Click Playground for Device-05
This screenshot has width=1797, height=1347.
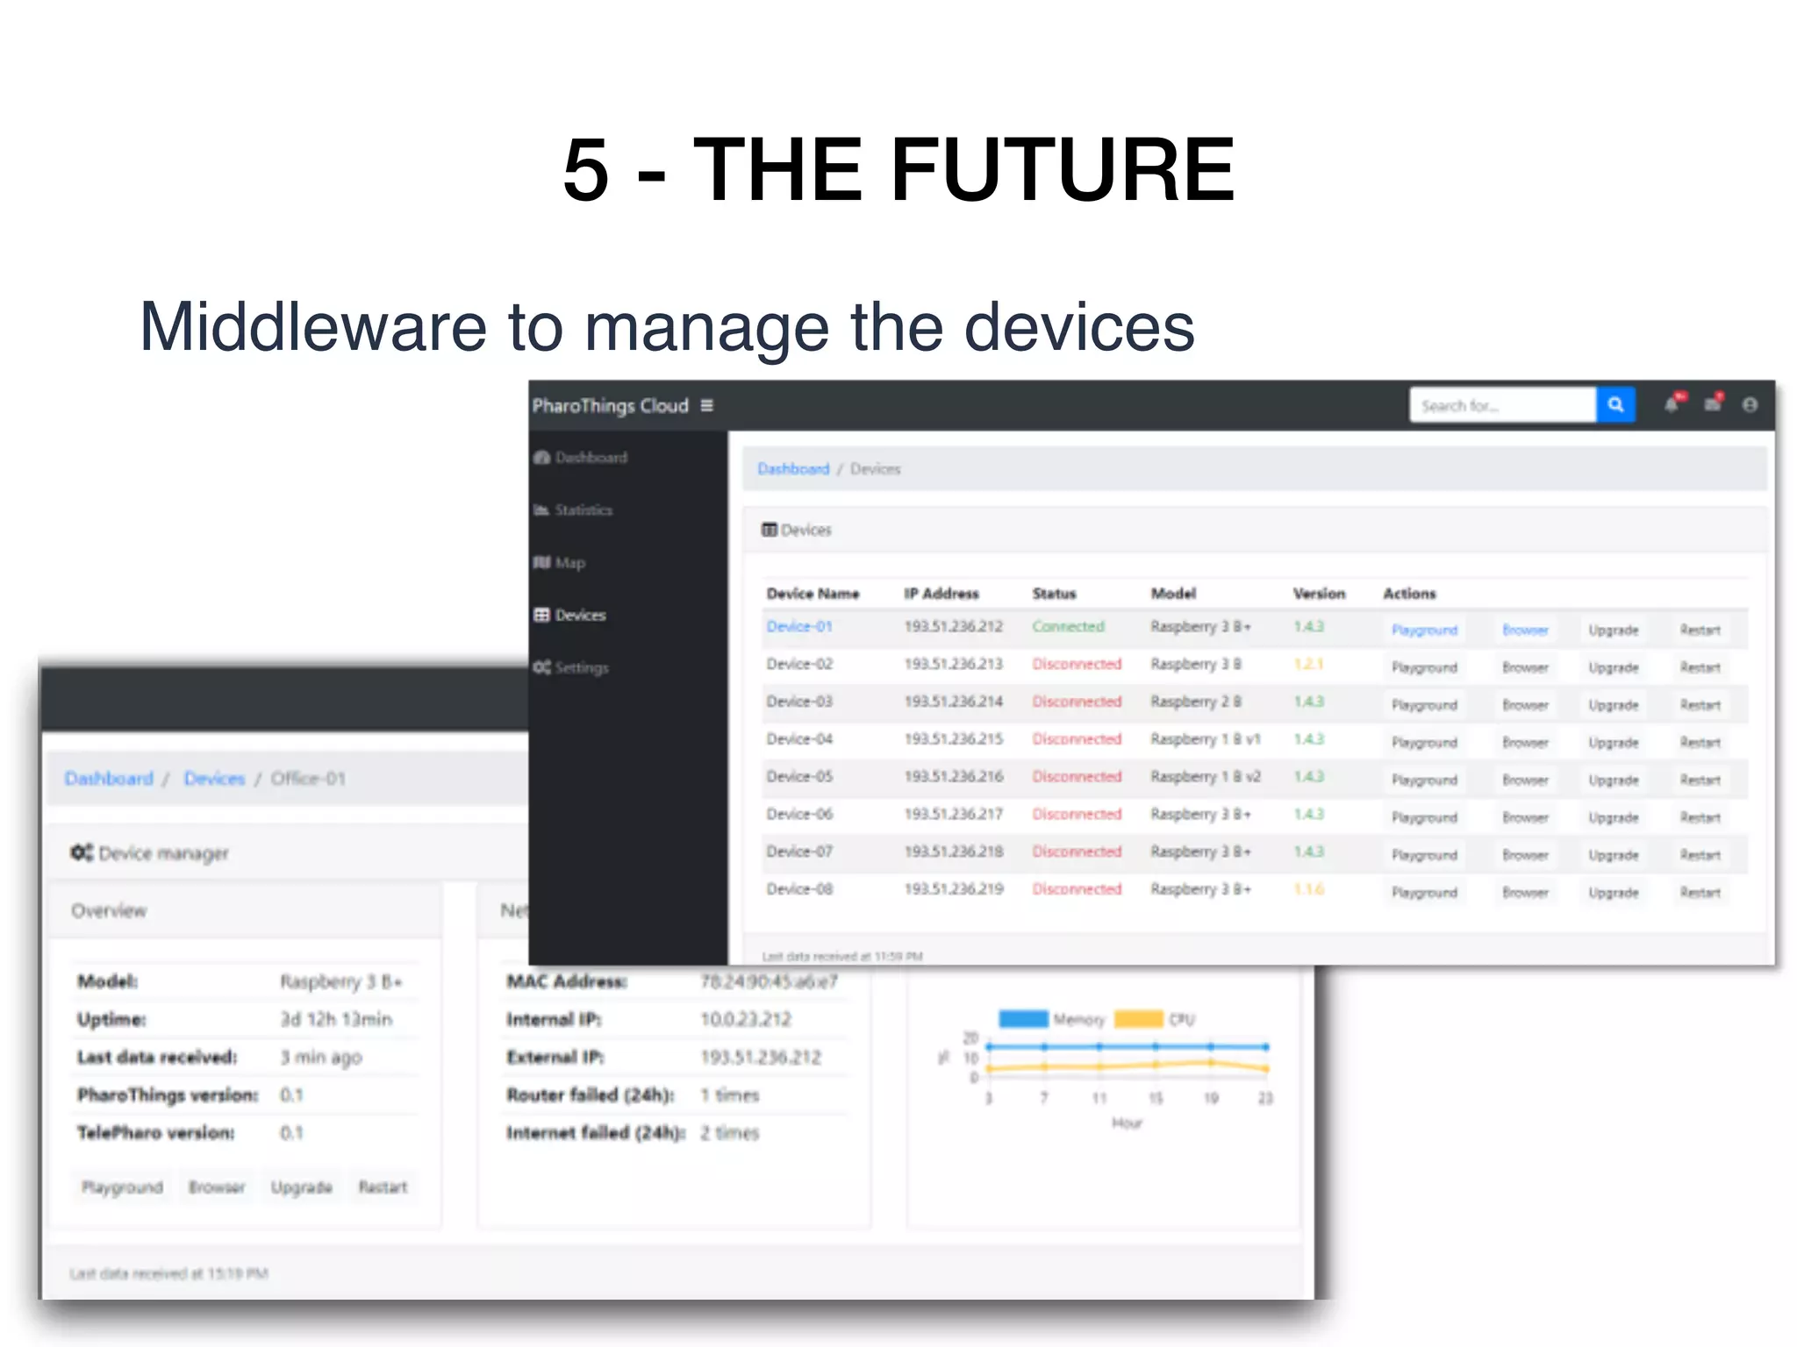[1424, 780]
